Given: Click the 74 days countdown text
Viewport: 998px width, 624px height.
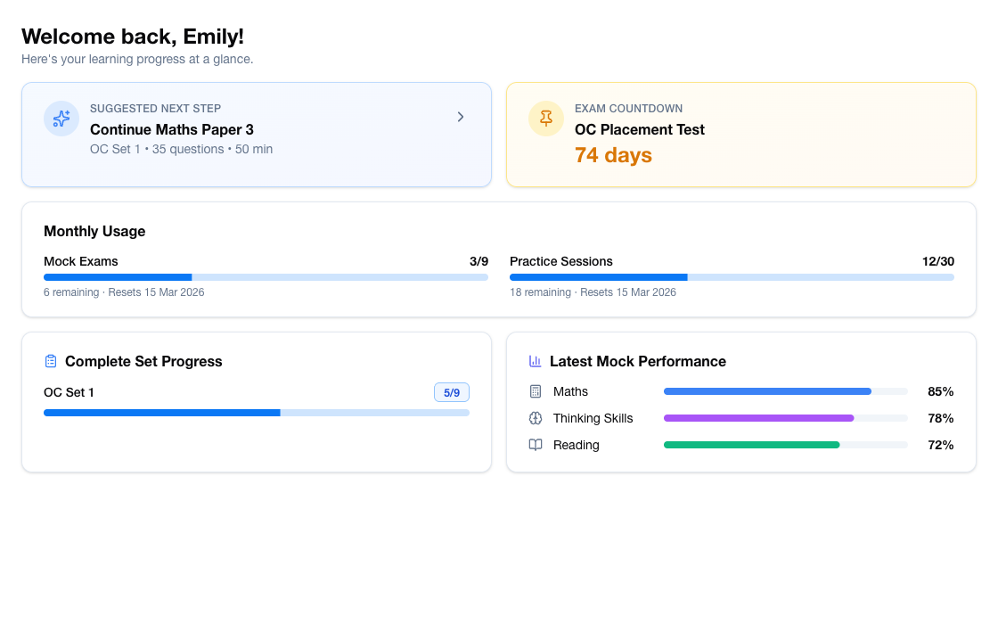Looking at the screenshot, I should click(613, 154).
